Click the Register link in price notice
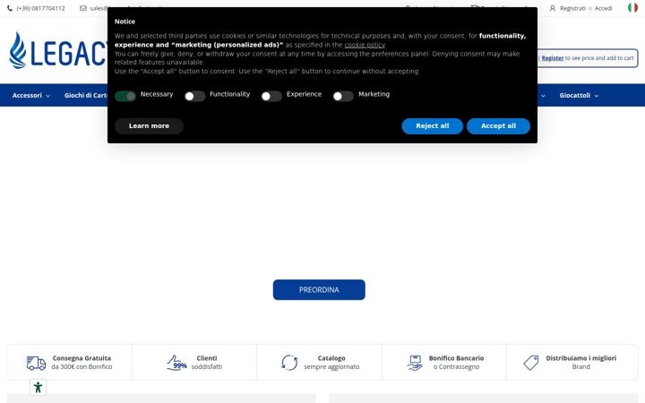 tap(553, 58)
